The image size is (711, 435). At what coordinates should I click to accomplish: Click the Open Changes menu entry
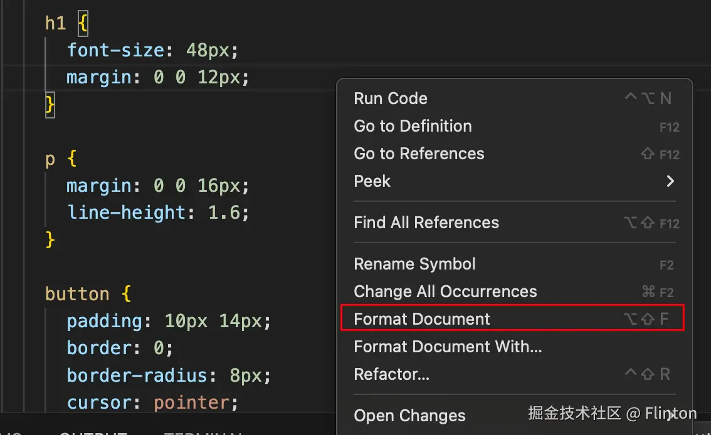tap(409, 416)
